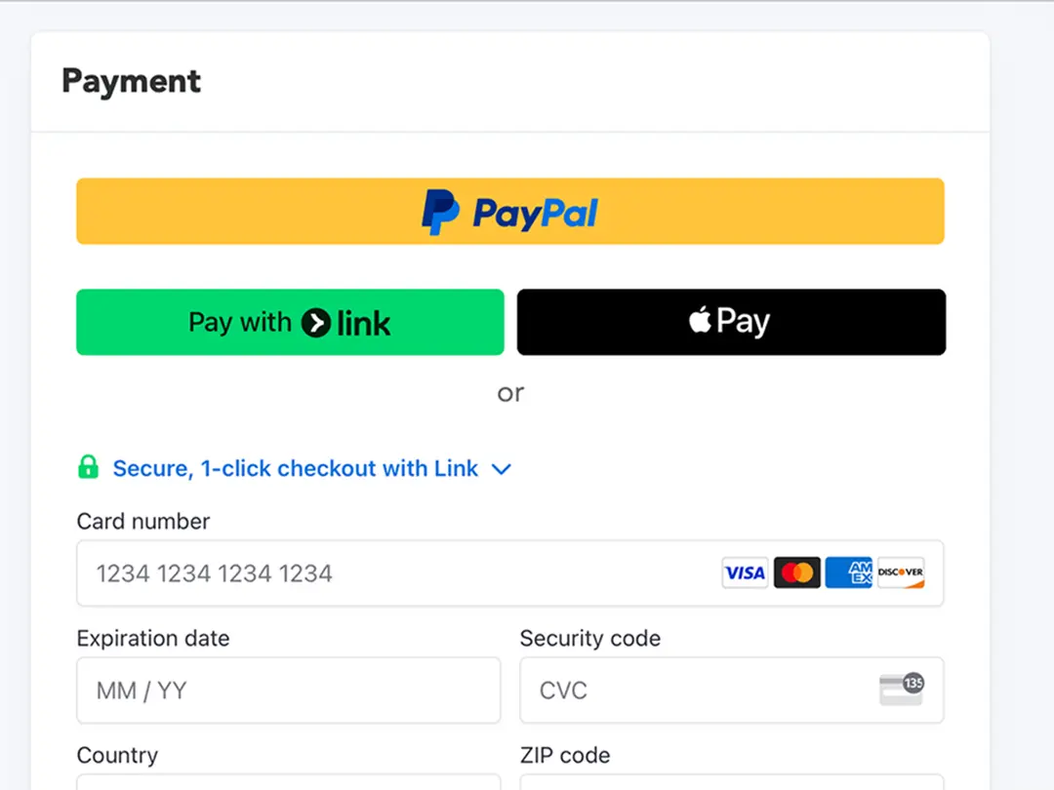The width and height of the screenshot is (1054, 790).
Task: Click the green padlock icon
Action: tap(88, 468)
